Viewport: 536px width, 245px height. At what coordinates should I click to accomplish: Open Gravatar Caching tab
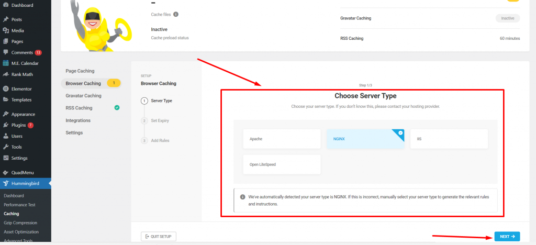pos(83,96)
